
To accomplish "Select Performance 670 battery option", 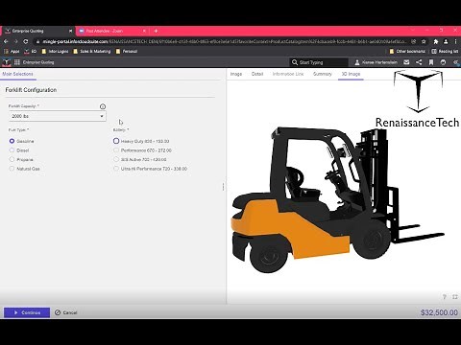I will coord(116,150).
